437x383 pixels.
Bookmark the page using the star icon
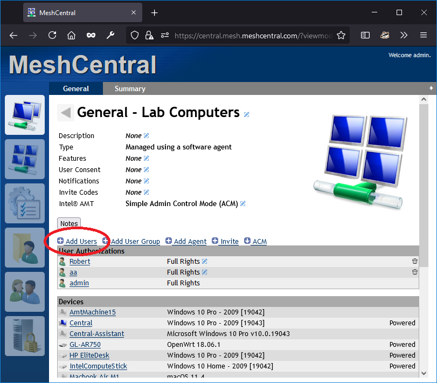(x=341, y=35)
